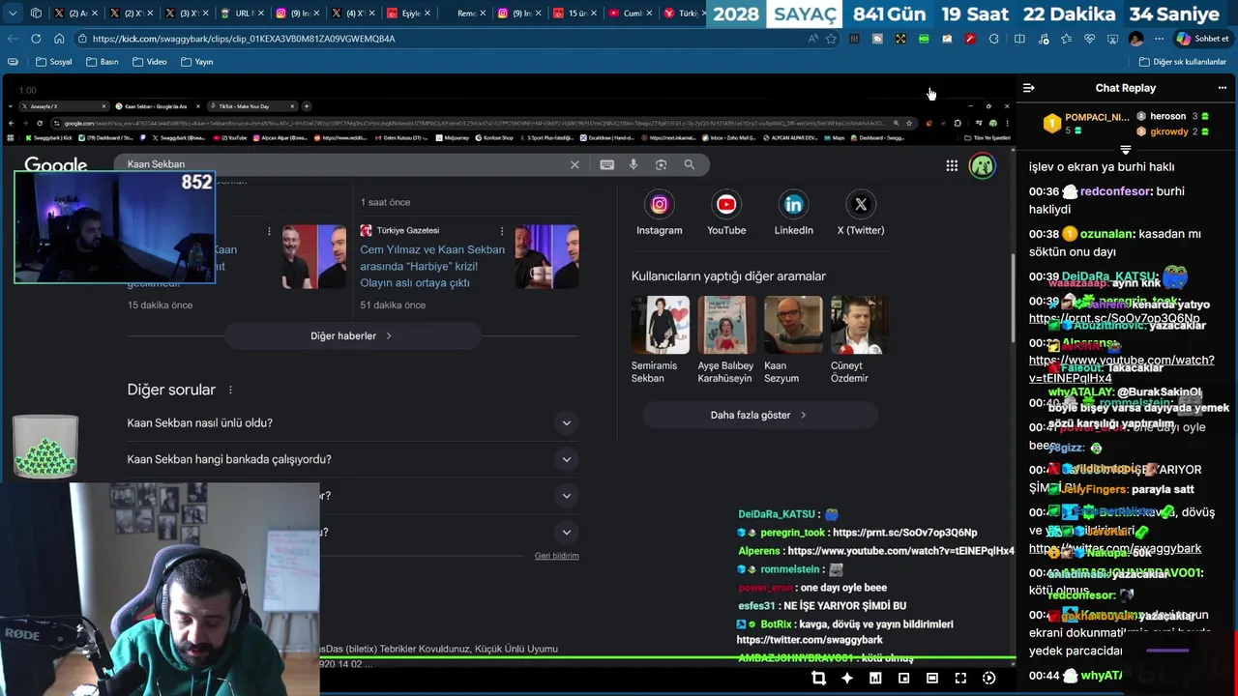Click redconfesor username in chat replay
The image size is (1238, 696).
tap(1117, 191)
